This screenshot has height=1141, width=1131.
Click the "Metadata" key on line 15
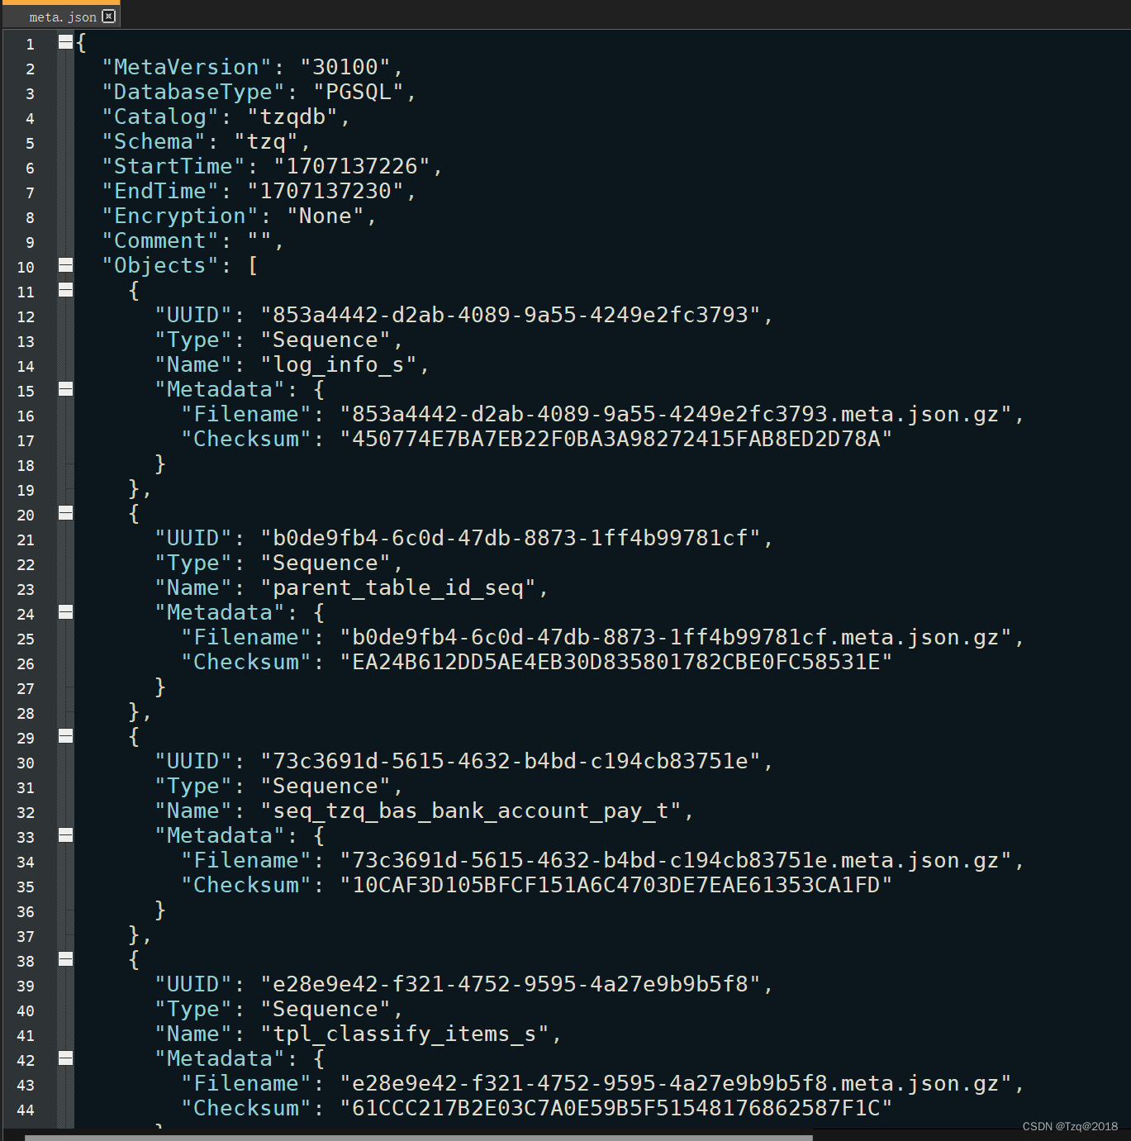point(219,389)
